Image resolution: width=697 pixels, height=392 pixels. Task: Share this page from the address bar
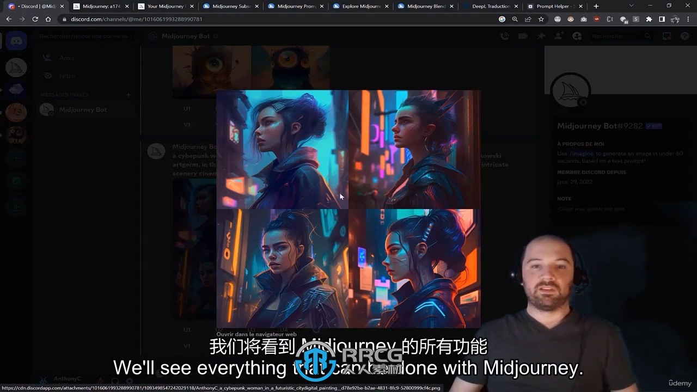click(x=528, y=19)
